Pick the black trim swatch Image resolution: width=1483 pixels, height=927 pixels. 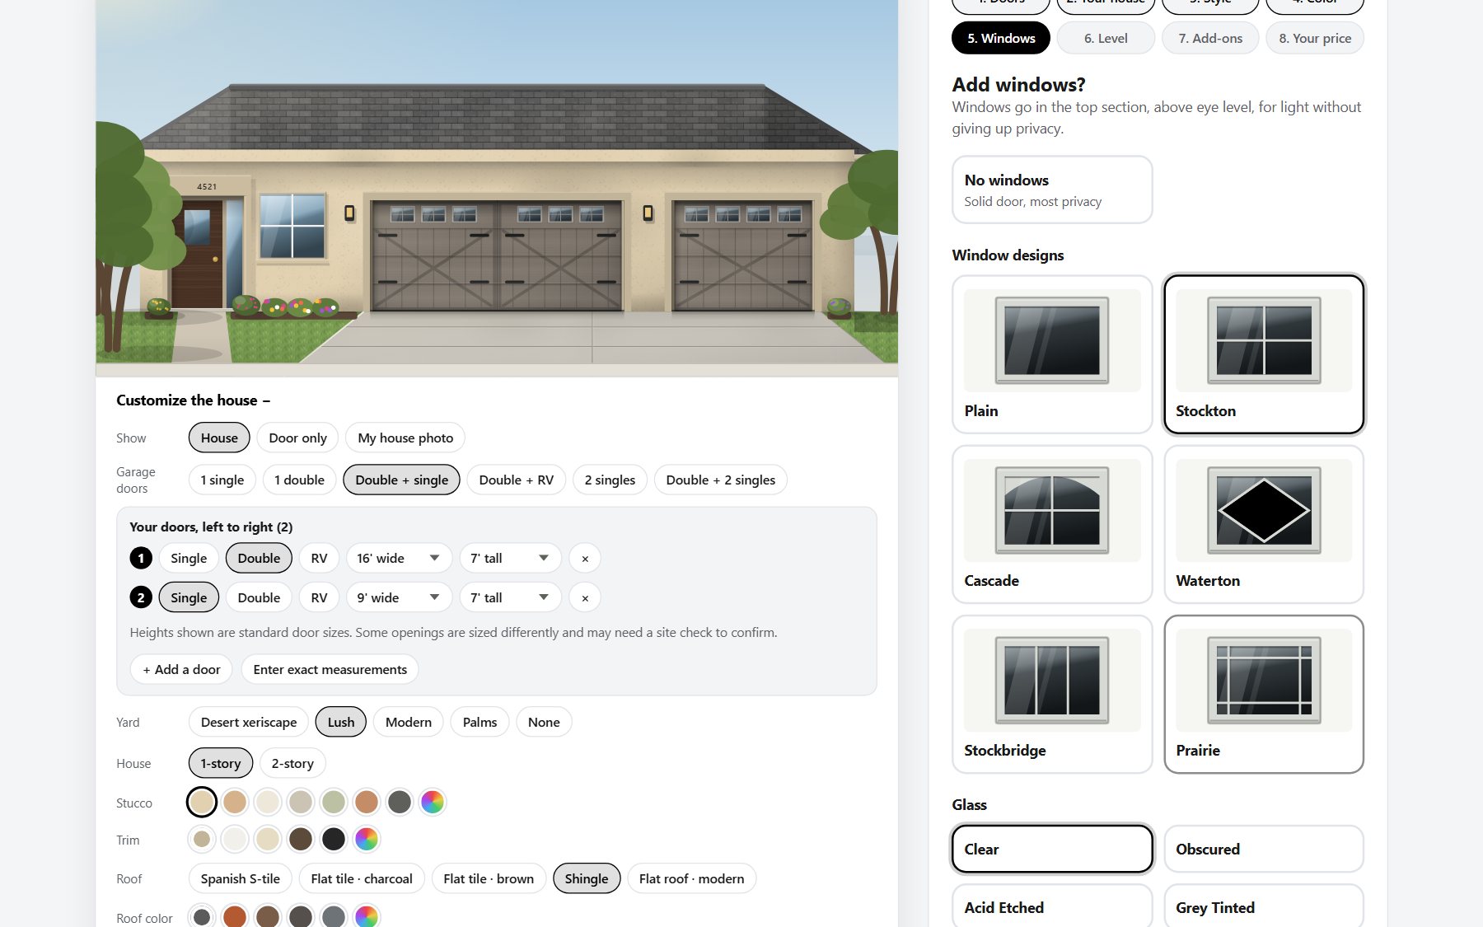click(x=334, y=840)
